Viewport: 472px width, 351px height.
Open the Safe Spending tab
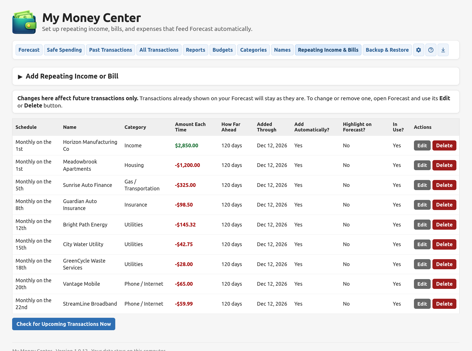64,50
